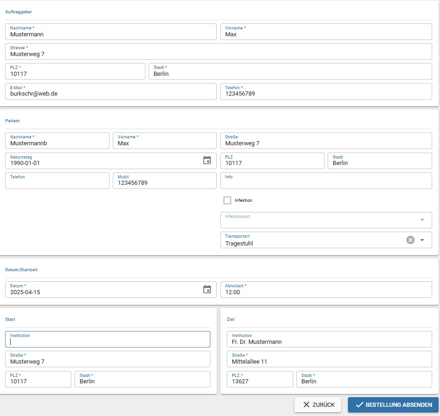
Task: Focus the empty Info field
Action: click(x=326, y=181)
